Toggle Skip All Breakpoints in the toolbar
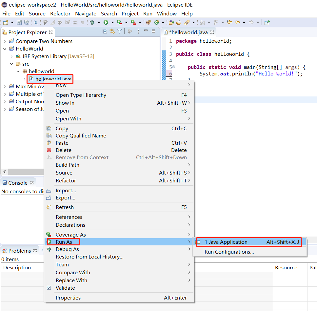 (x=36, y=22)
